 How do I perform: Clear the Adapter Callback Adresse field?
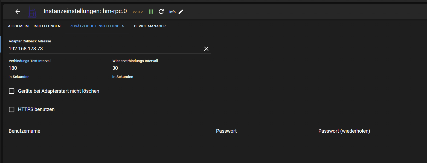206,49
